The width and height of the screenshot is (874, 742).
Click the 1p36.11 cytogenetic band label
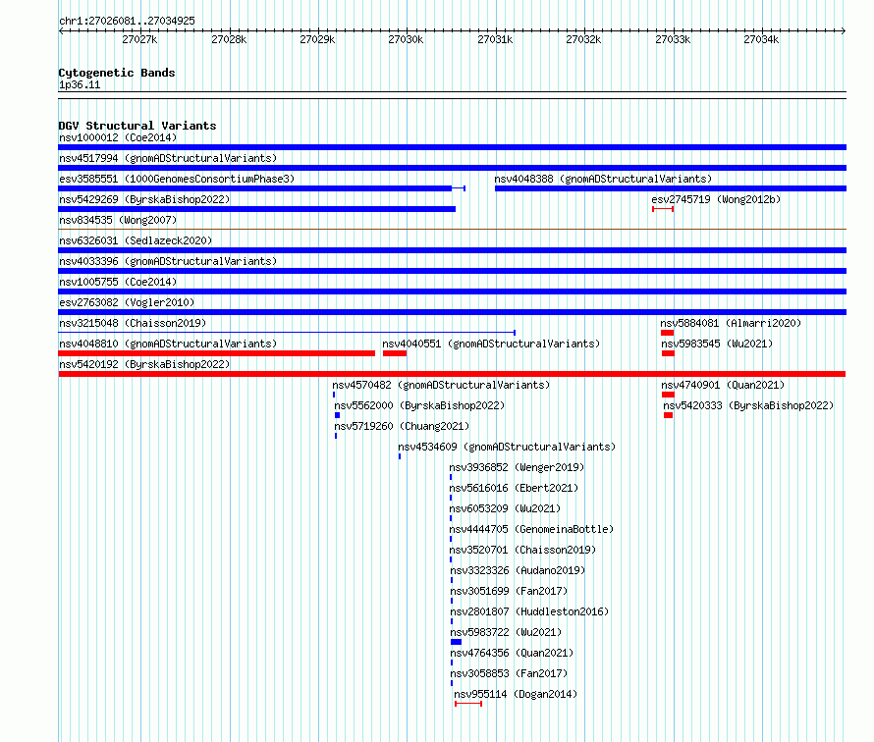click(80, 85)
